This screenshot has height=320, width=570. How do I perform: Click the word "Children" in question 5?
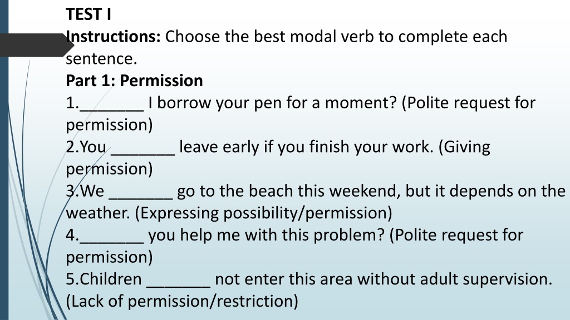coord(111,279)
